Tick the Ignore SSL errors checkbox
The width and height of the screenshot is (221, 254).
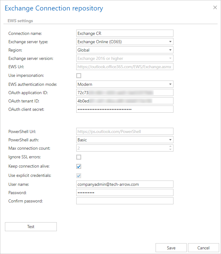pyautogui.click(x=79, y=157)
